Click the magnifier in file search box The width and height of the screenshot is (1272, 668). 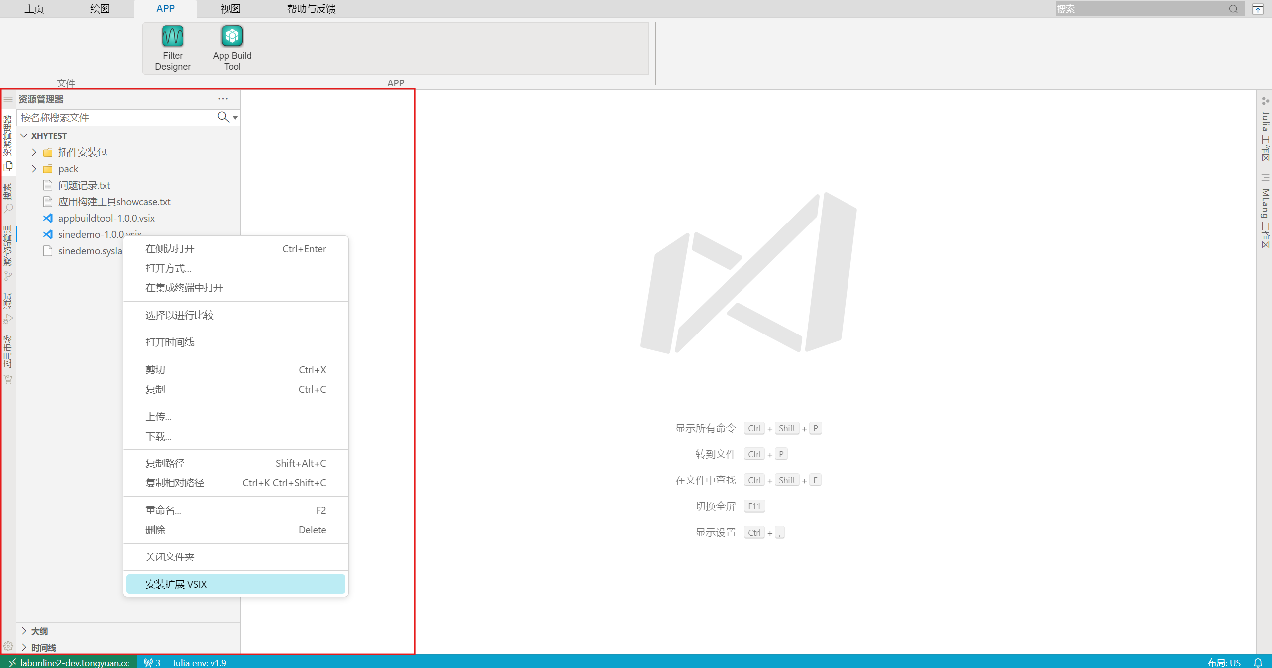click(x=223, y=117)
